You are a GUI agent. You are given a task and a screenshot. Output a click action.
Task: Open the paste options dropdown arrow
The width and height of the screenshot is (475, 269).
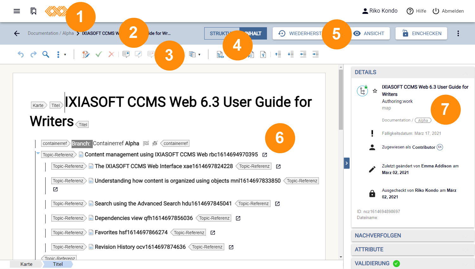click(199, 54)
